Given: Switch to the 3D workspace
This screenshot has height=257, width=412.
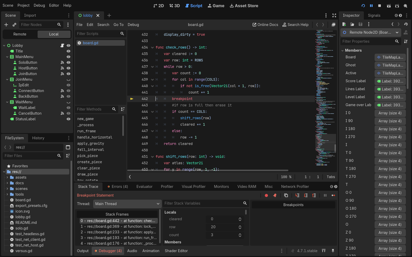Looking at the screenshot, I should coord(175,6).
